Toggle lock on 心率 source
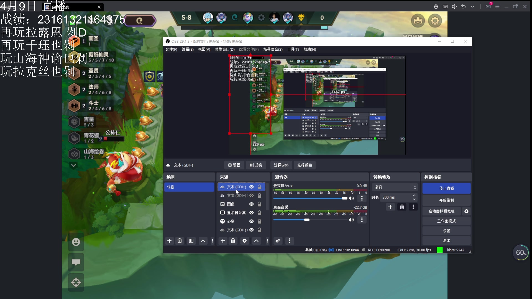 [259, 221]
